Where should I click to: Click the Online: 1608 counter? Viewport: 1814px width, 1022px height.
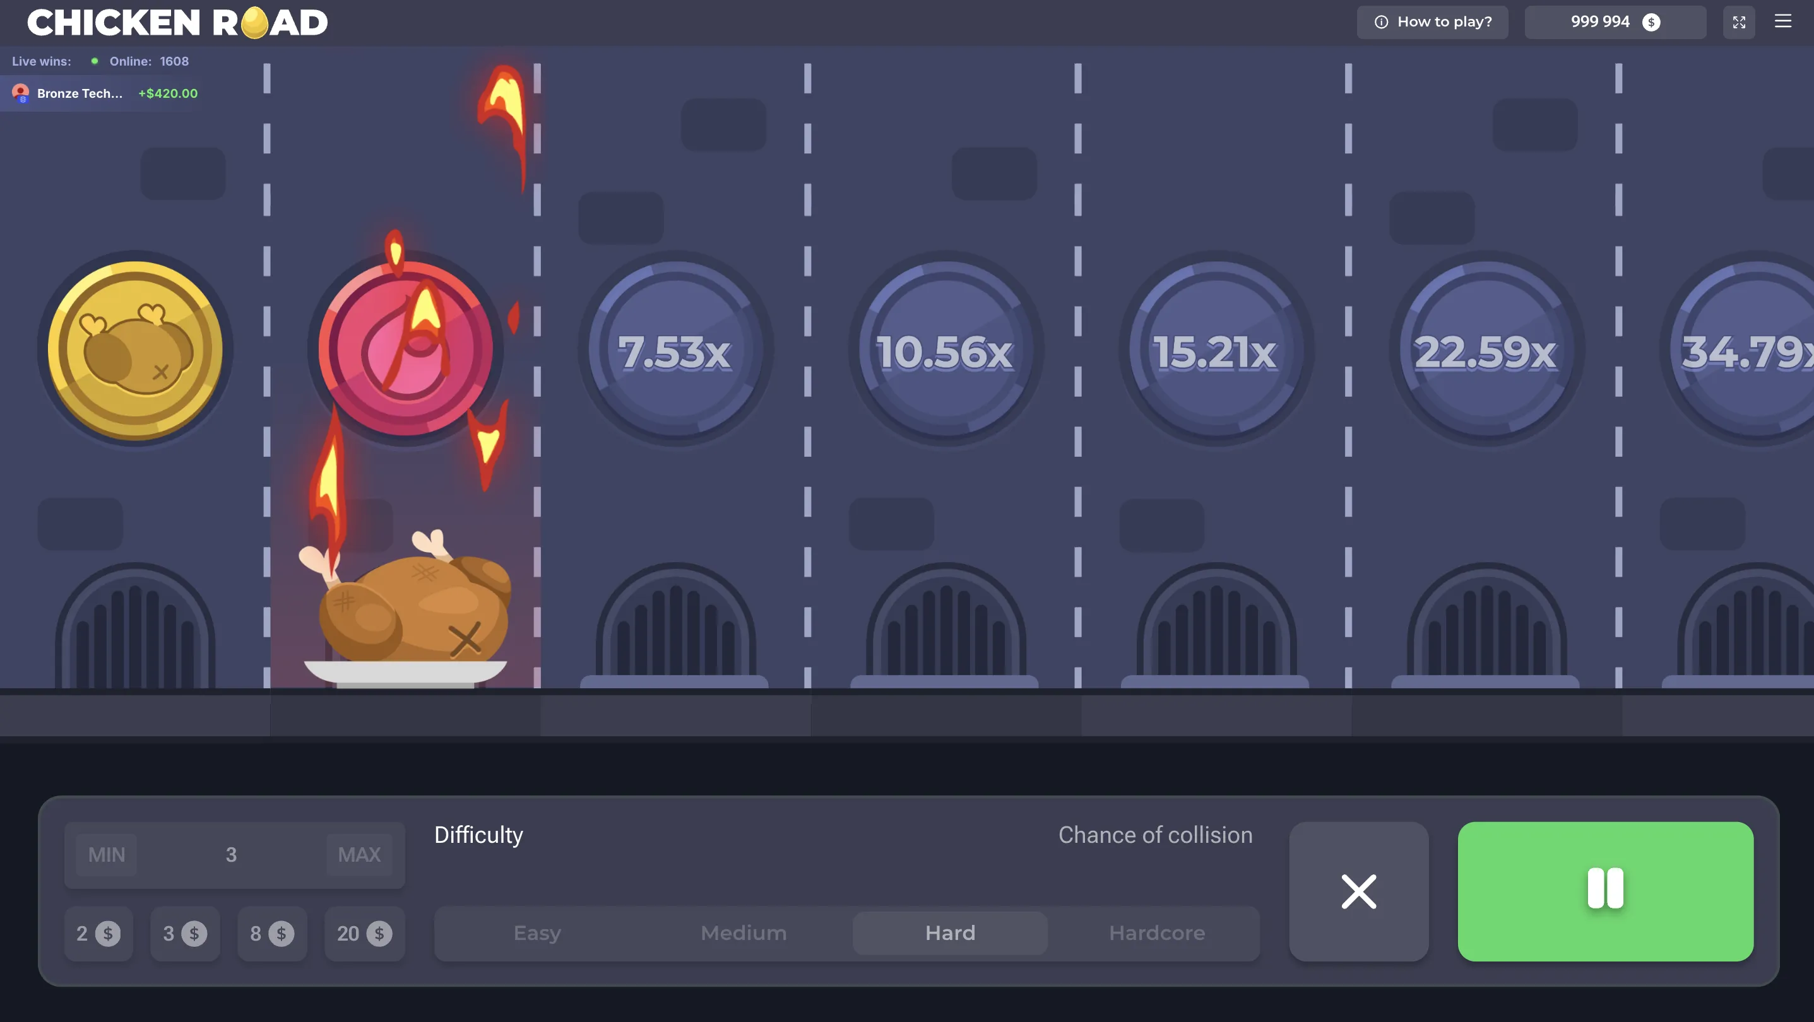[148, 61]
